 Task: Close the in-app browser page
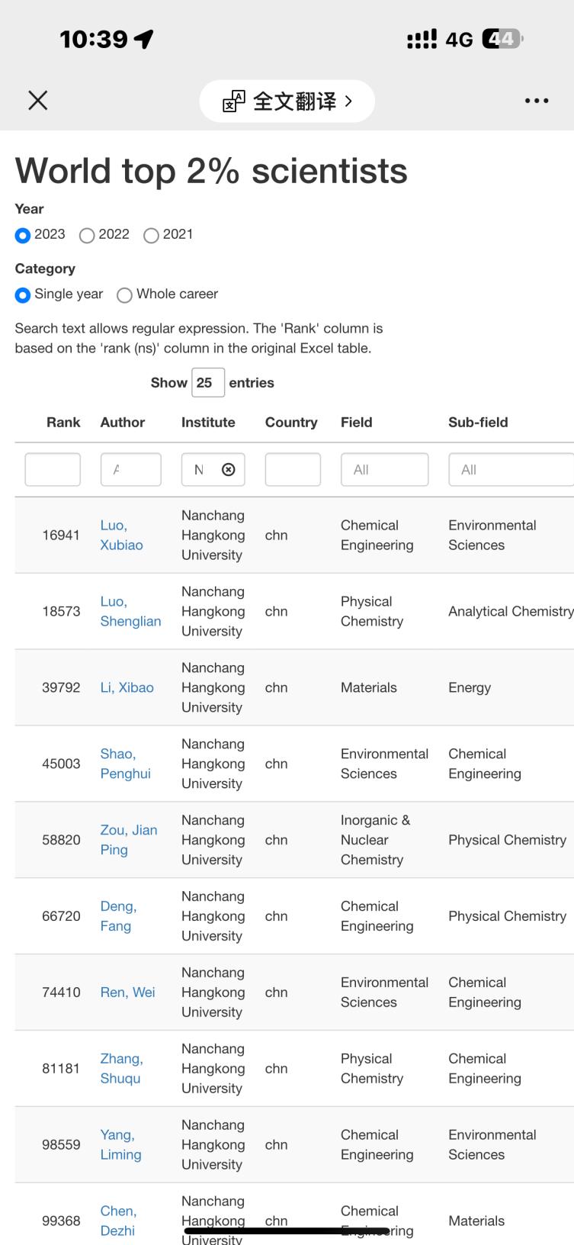[x=38, y=100]
